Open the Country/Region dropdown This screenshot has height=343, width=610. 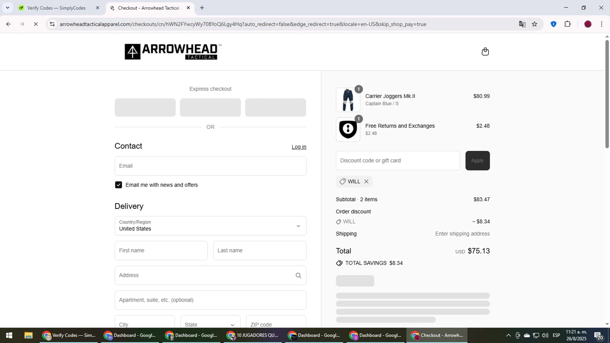tap(210, 226)
